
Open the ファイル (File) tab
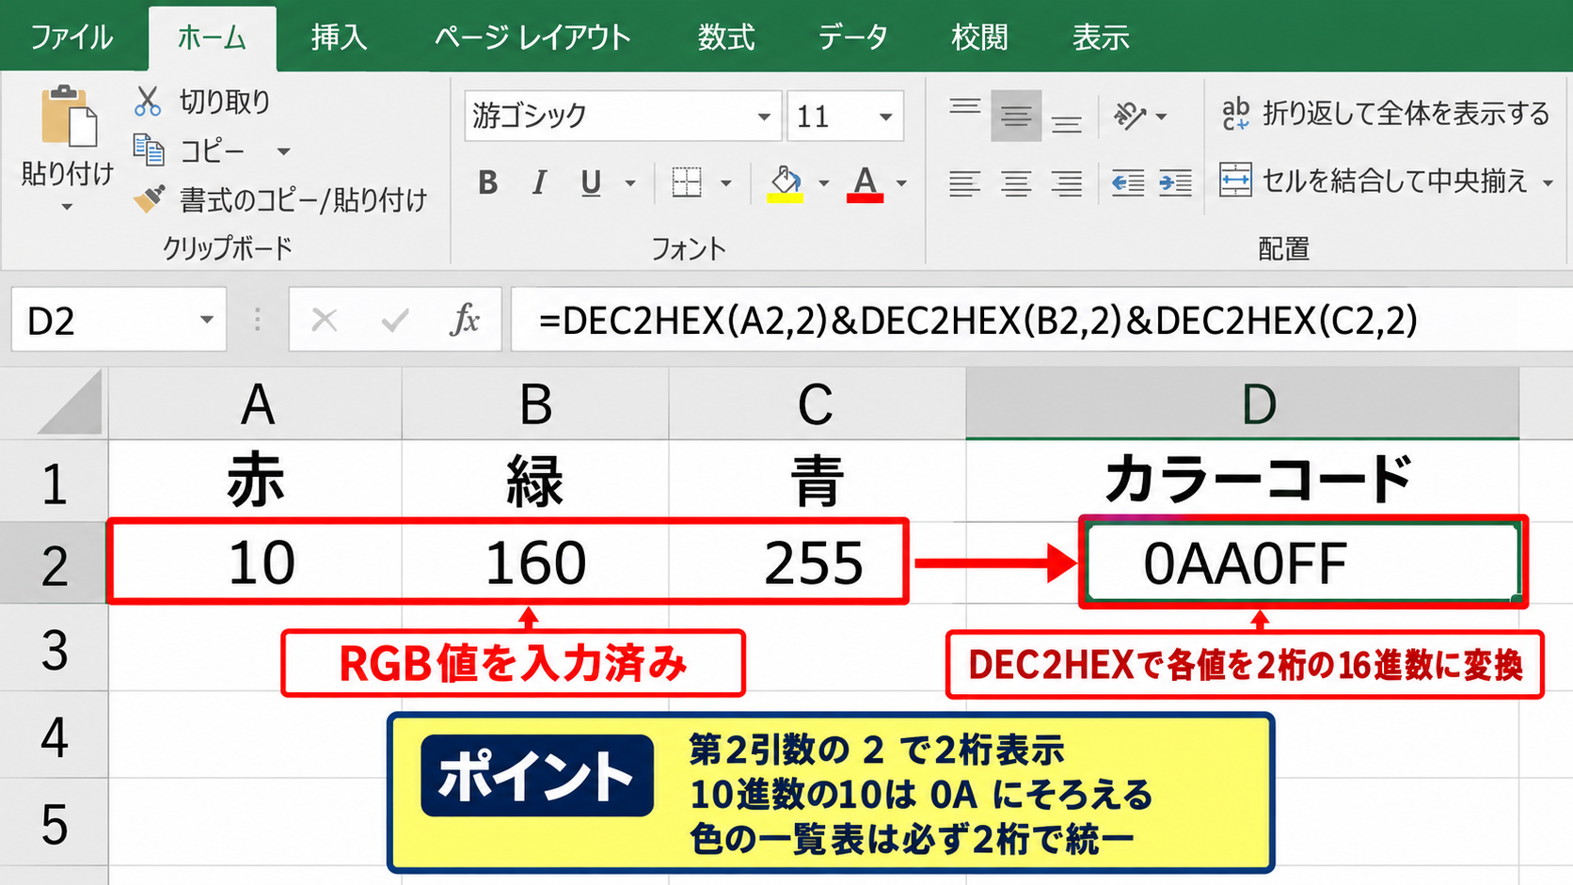coord(71,38)
